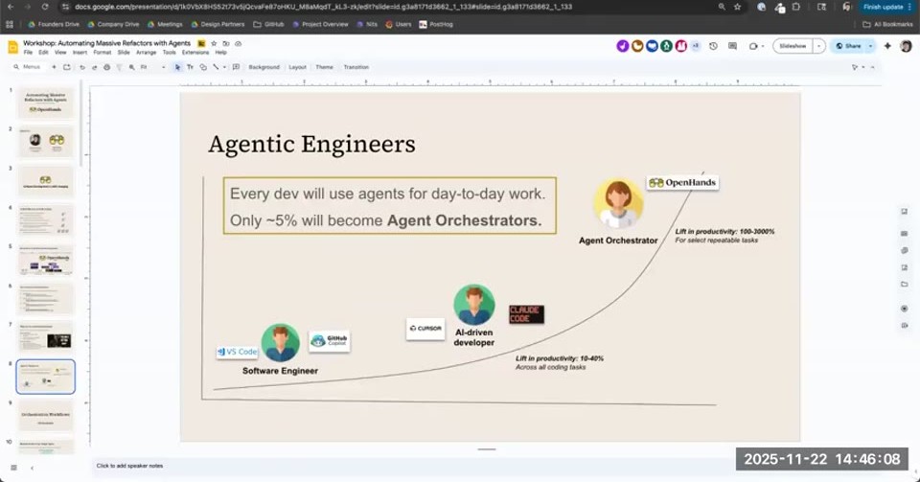The image size is (920, 482).
Task: Open the browser extensions puzzle icon
Action: pyautogui.click(x=796, y=7)
